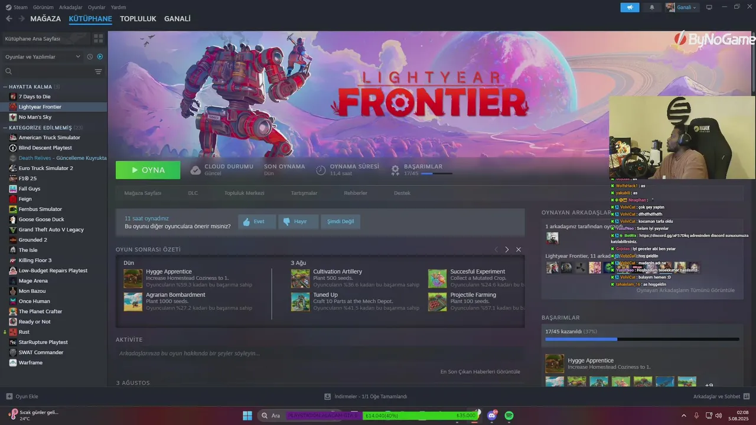Click the Succesful Experiment achievement icon
Screen dimensions: 756x425
click(438, 278)
